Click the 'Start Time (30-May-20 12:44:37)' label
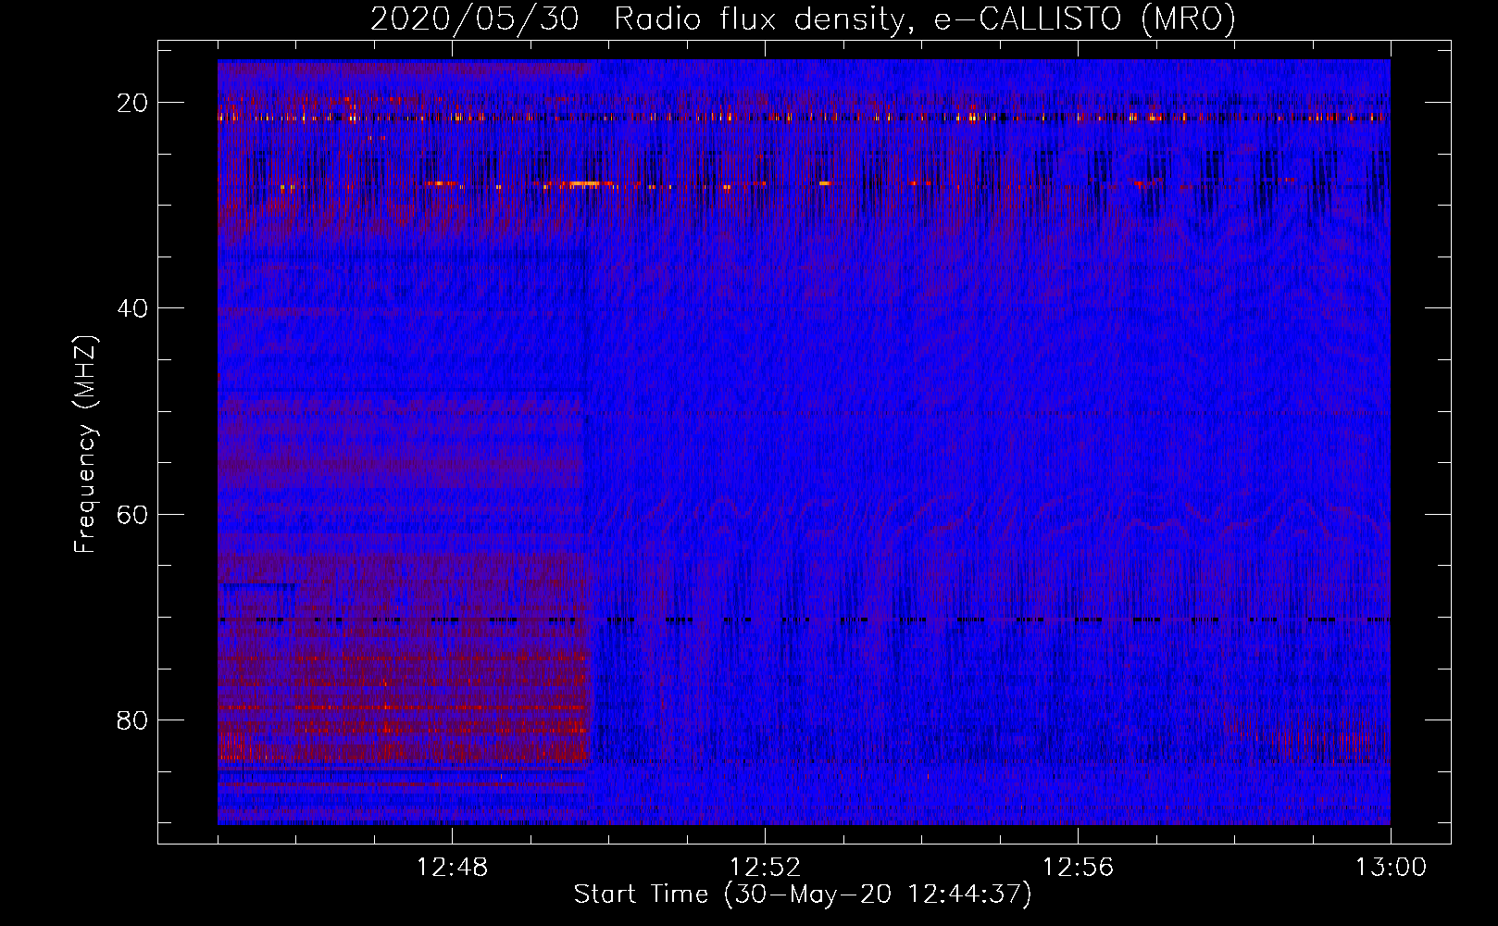Viewport: 1498px width, 926px height. click(803, 895)
